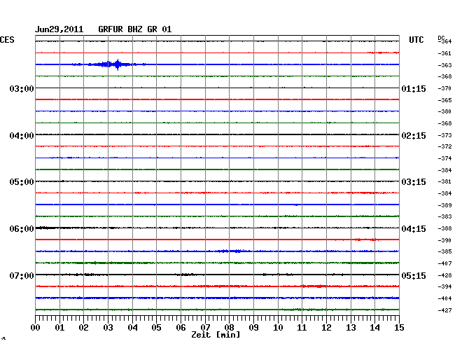Click the DC offset value -389

coord(444,205)
